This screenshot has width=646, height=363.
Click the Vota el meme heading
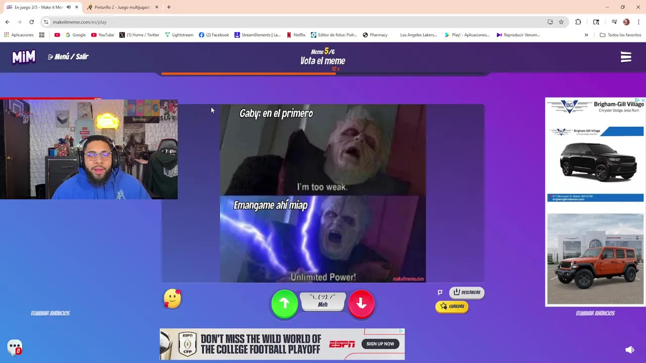click(323, 61)
